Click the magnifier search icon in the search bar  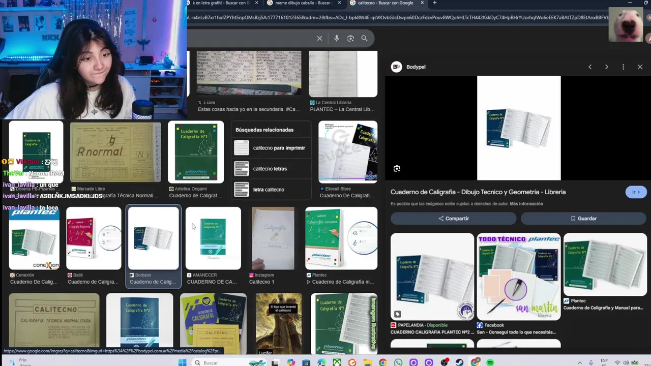click(x=364, y=38)
